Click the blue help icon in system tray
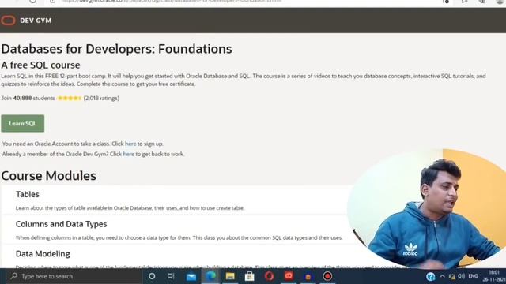This screenshot has width=506, height=284. pos(430,276)
